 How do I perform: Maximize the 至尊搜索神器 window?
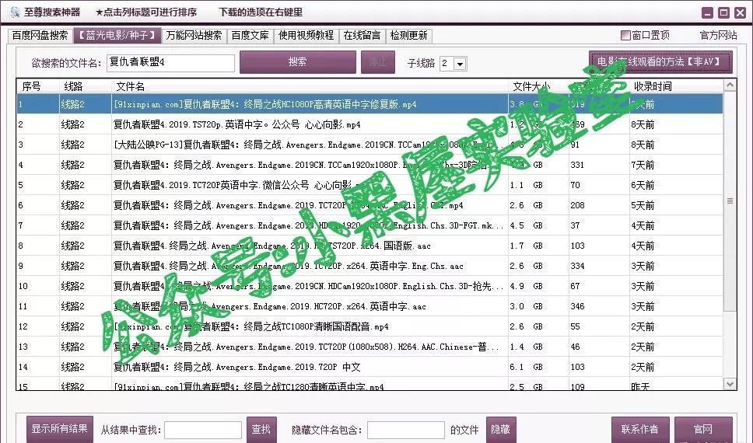[x=723, y=13]
